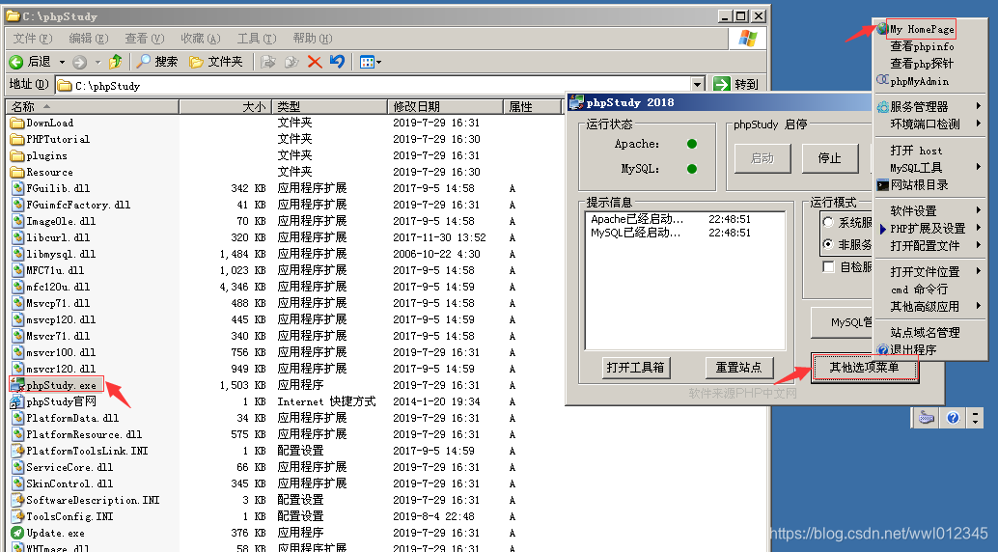Open My HomePage from the popup menu

point(922,29)
